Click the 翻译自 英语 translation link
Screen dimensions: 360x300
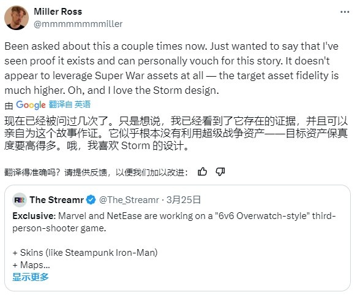(70, 105)
